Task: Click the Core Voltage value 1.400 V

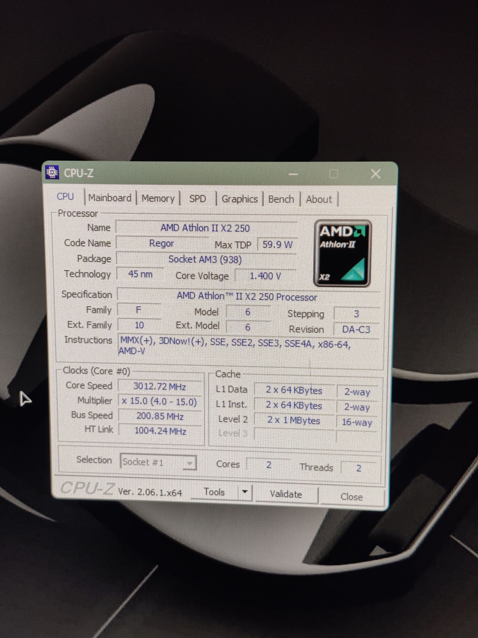Action: pyautogui.click(x=265, y=276)
